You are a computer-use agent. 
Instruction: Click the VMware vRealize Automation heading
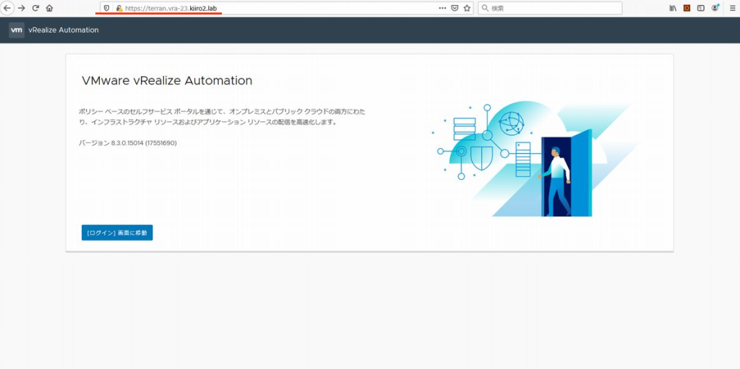click(167, 81)
